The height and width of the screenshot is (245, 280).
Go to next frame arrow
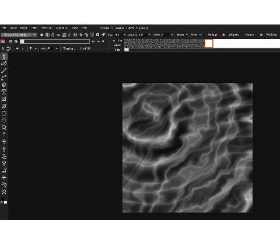tap(99, 41)
